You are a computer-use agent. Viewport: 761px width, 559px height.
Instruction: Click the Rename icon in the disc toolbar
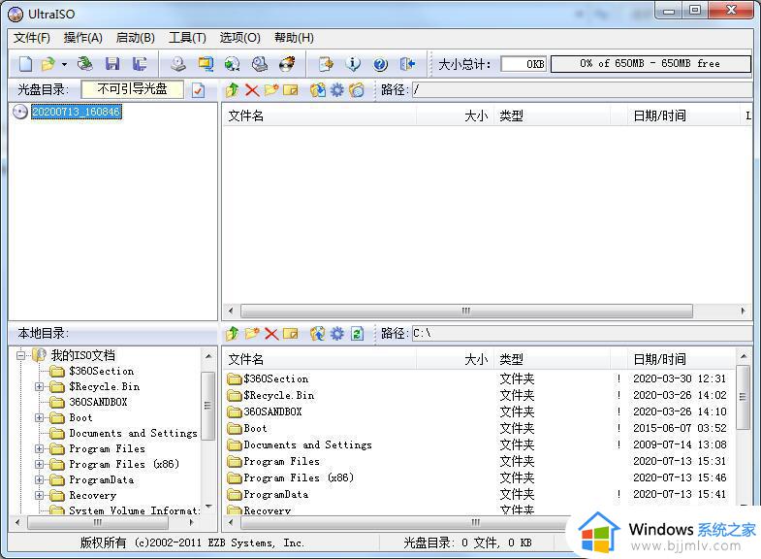[291, 90]
